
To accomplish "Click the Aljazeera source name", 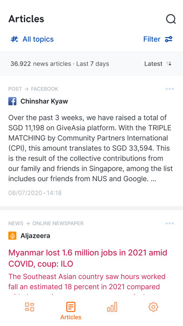I will point(35,236).
